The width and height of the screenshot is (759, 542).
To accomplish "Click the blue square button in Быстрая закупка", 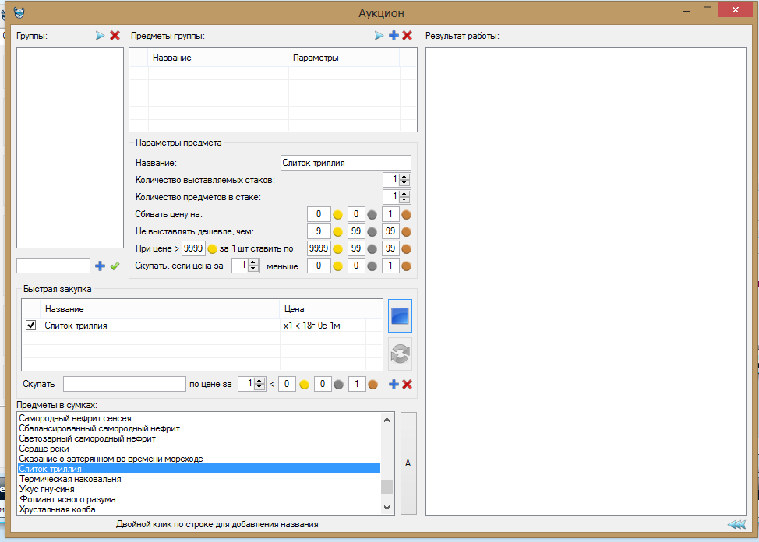I will [400, 316].
